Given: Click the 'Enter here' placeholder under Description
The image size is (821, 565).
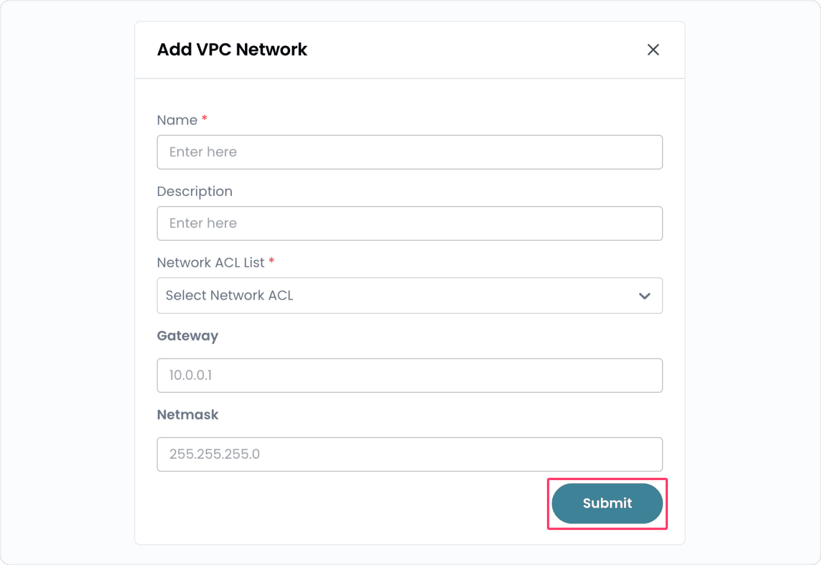Looking at the screenshot, I should (x=203, y=223).
